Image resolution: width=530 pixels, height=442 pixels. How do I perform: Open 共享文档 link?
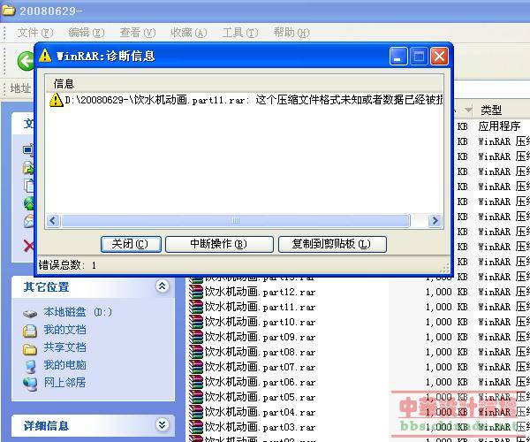click(x=64, y=347)
